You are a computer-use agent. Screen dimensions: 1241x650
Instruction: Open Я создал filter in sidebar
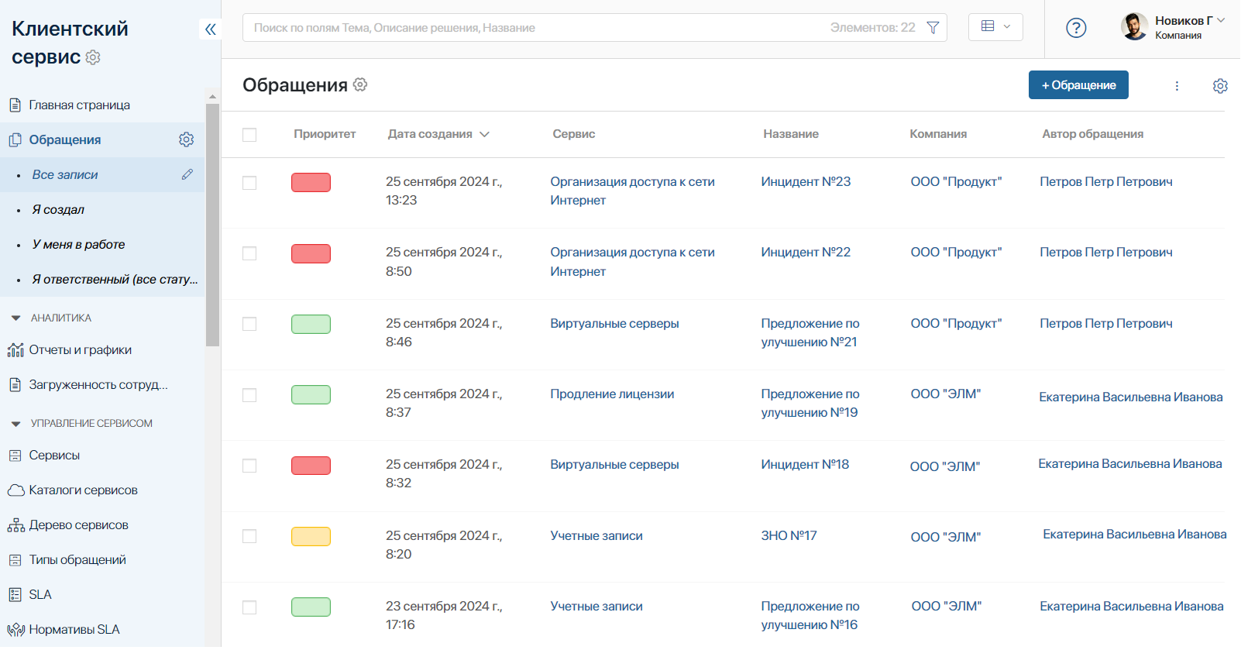(58, 210)
